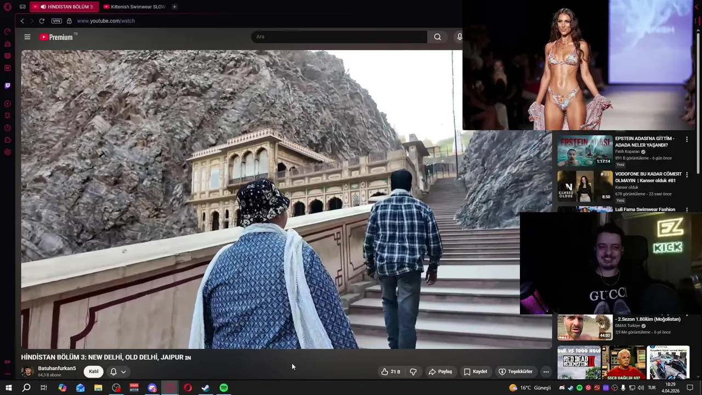The height and width of the screenshot is (395, 702).
Task: Click the Paylaş share button
Action: 440,371
